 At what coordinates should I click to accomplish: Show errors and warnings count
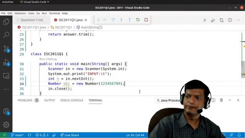point(42,135)
